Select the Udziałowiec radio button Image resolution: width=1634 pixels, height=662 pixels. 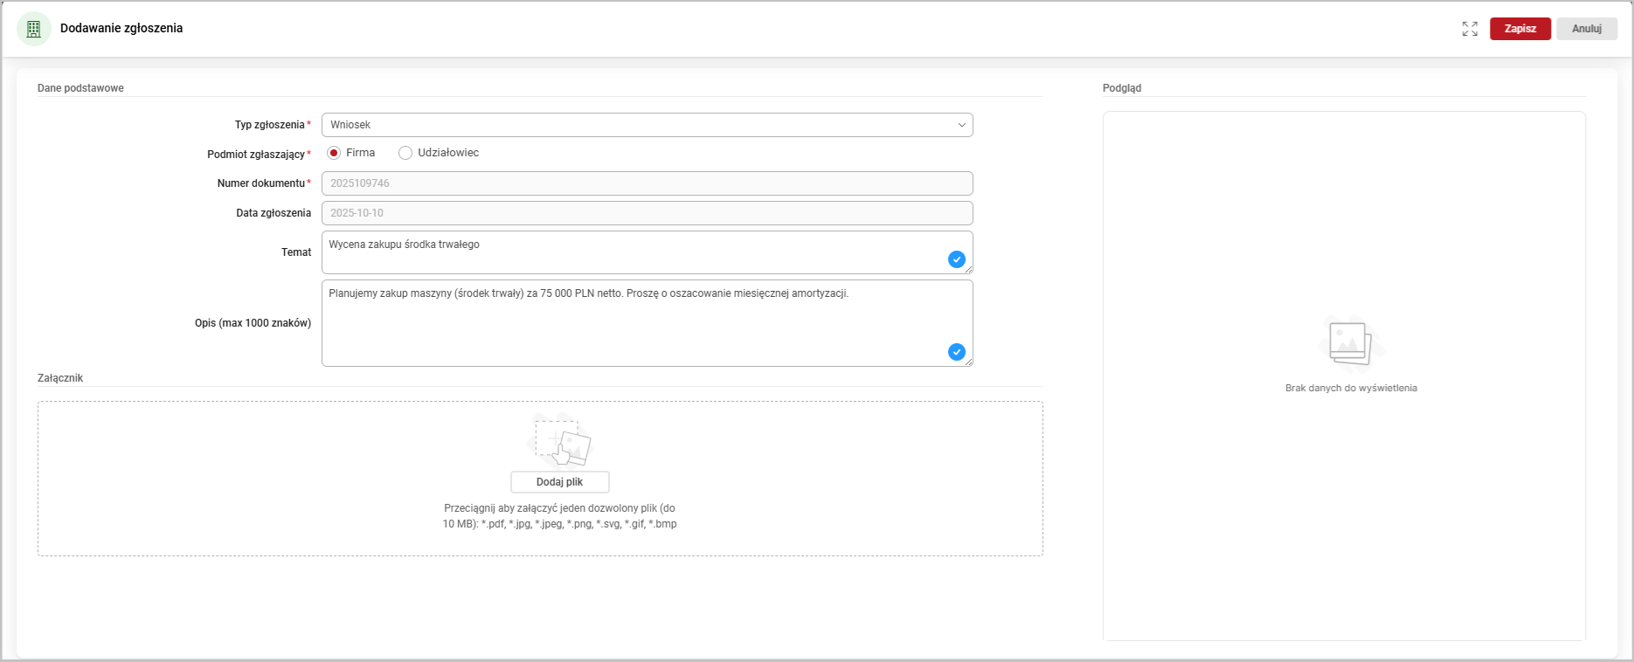tap(405, 153)
